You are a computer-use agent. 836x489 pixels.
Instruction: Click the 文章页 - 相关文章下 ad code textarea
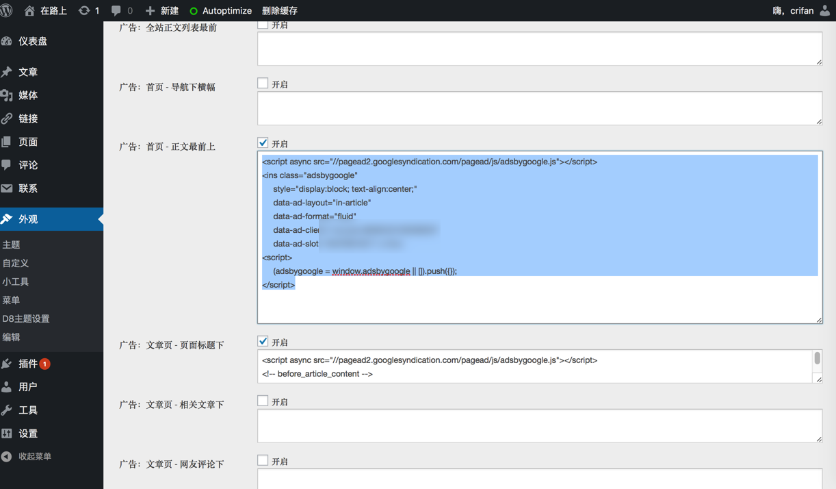540,425
